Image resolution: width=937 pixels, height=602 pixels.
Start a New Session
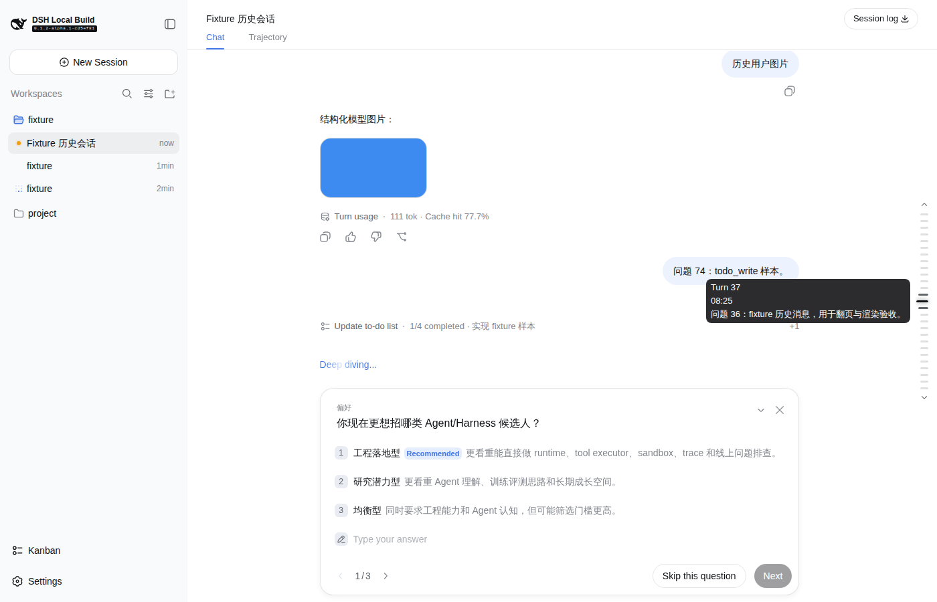pyautogui.click(x=94, y=62)
